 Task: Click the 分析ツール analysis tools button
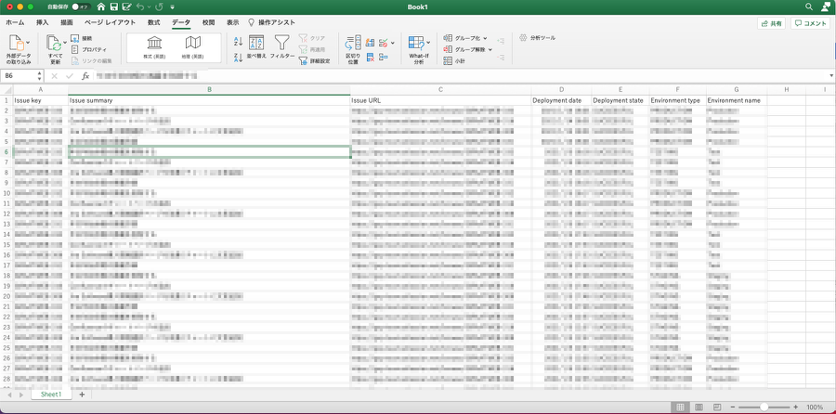tap(538, 38)
